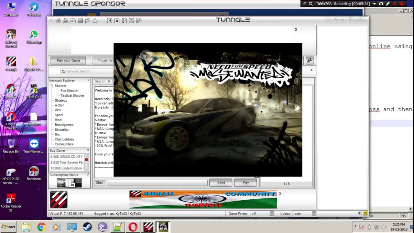Open the TeamViewer desktop shortcut
The height and width of the screenshot is (233, 414).
click(x=34, y=146)
